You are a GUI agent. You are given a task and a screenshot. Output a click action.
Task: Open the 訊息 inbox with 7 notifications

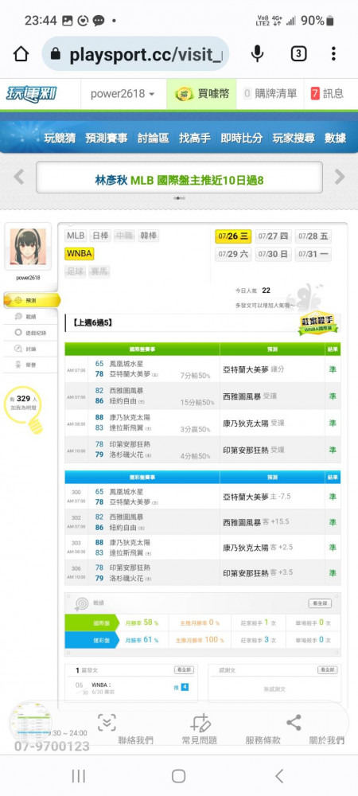(x=327, y=94)
